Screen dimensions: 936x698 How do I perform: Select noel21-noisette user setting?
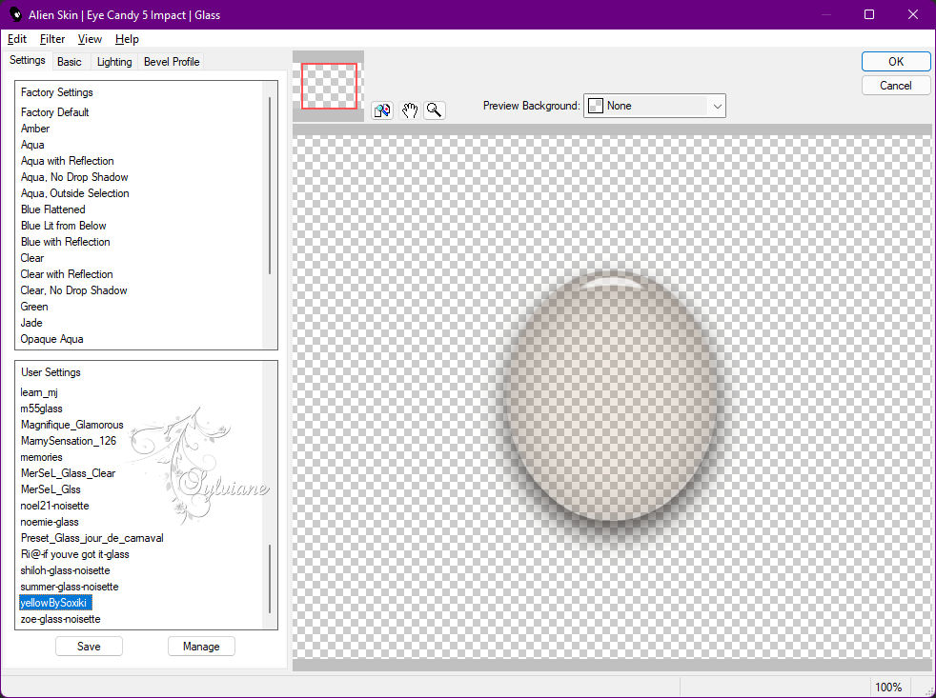click(54, 506)
